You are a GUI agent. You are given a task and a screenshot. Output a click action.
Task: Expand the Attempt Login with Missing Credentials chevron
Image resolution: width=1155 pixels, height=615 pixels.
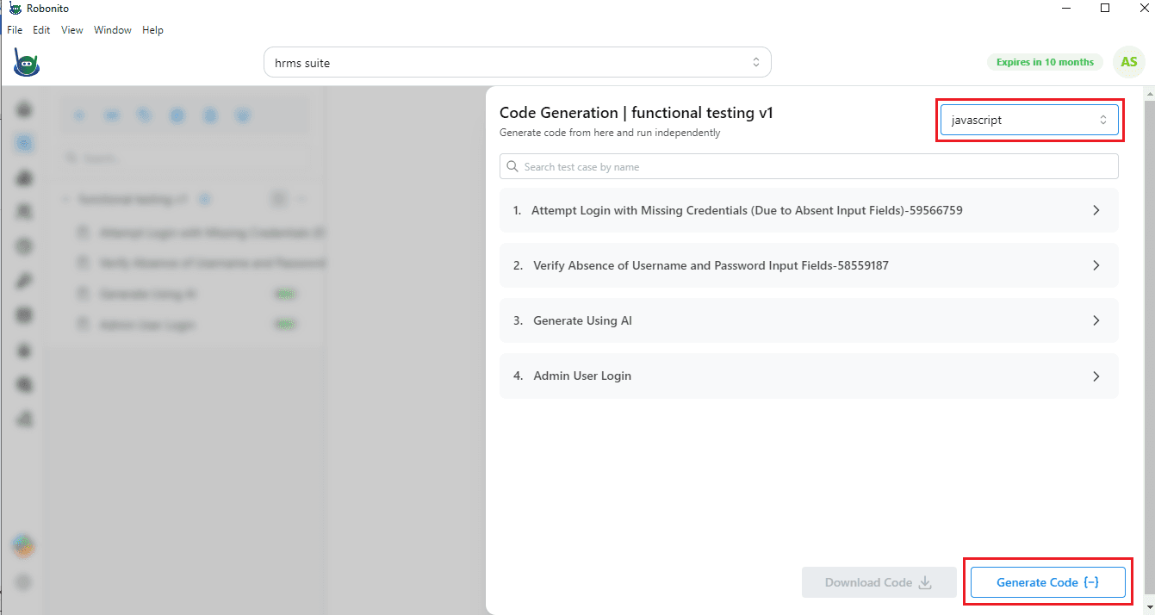(x=1096, y=210)
